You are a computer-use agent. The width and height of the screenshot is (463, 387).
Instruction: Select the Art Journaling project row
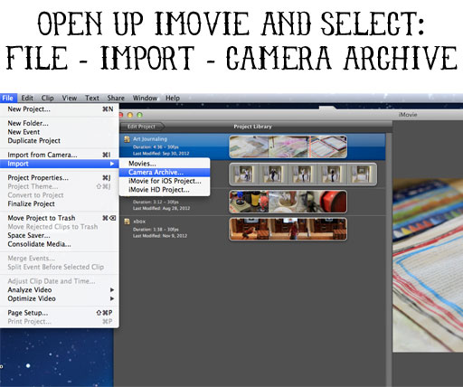click(252, 146)
